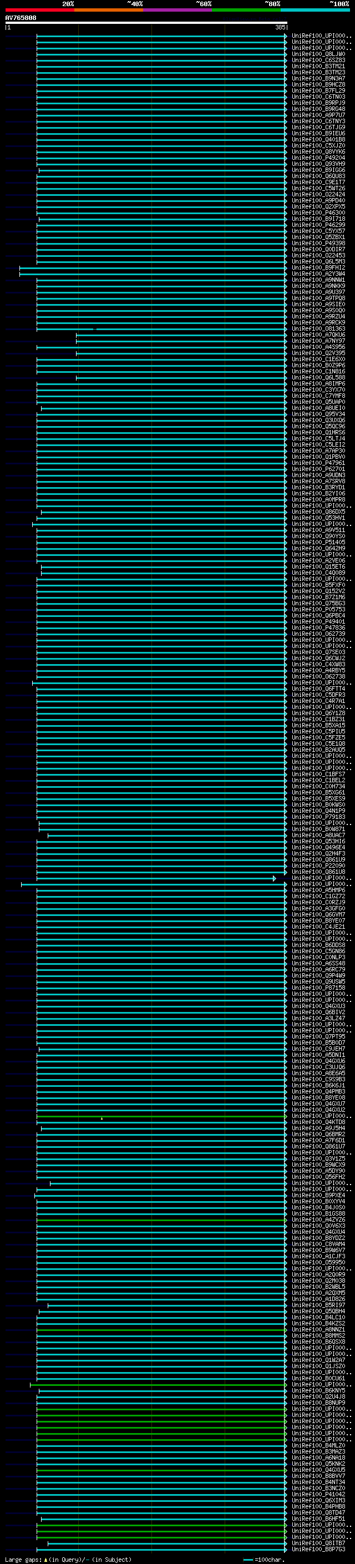Select the UniRef100_P62701 label
The image size is (355, 1564).
pos(318,469)
